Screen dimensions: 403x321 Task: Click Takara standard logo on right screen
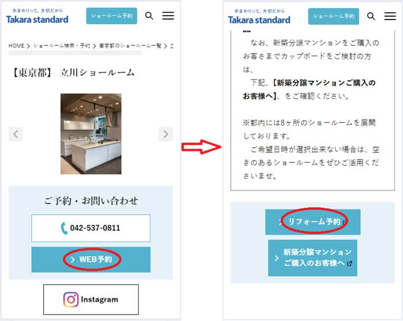pos(259,17)
